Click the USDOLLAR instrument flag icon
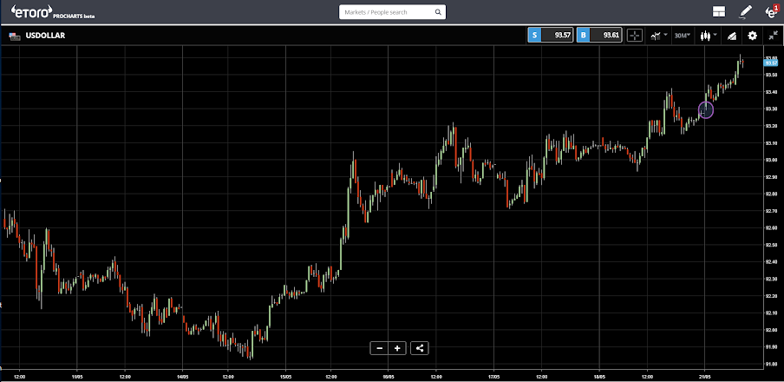The image size is (784, 382). pyautogui.click(x=15, y=36)
